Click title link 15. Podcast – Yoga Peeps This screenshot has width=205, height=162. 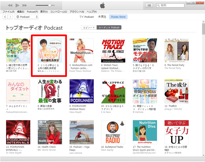coord(79,148)
